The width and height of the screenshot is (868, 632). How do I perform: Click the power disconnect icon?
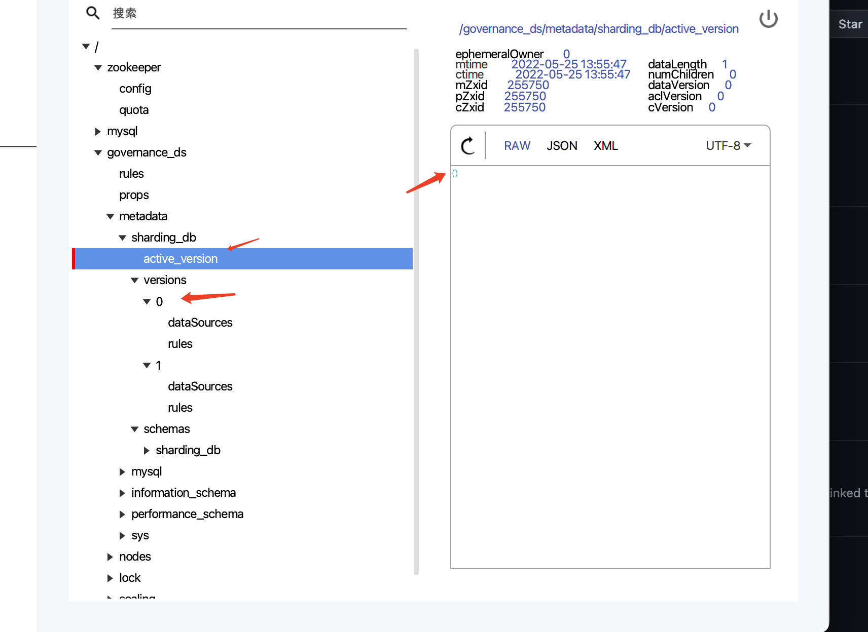pyautogui.click(x=768, y=19)
